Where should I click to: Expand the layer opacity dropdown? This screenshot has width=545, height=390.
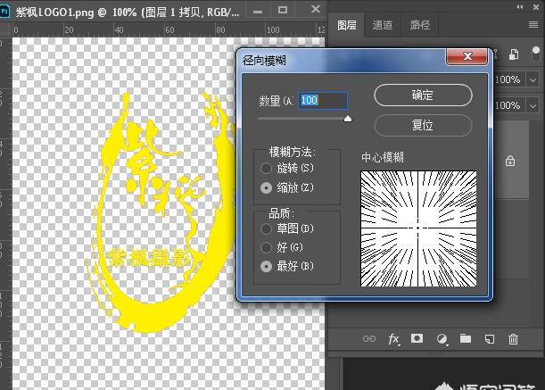[x=533, y=79]
